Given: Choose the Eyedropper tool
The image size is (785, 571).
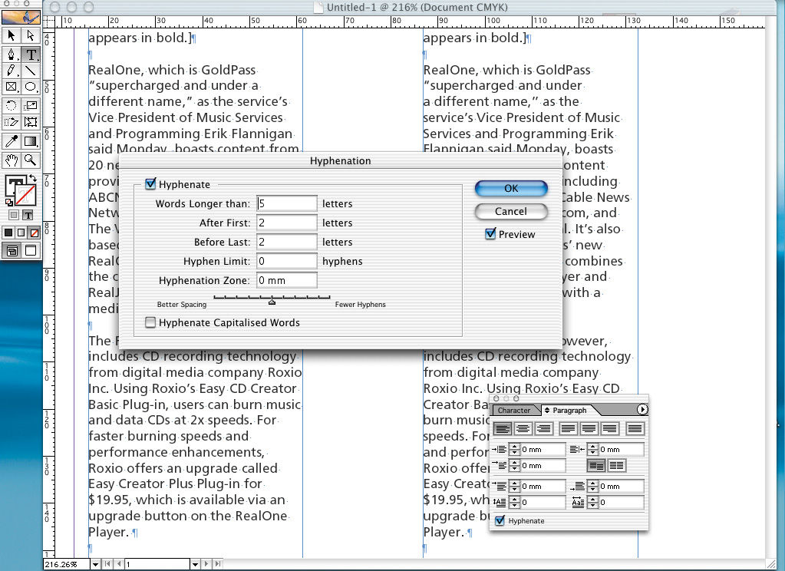Looking at the screenshot, I should [12, 141].
